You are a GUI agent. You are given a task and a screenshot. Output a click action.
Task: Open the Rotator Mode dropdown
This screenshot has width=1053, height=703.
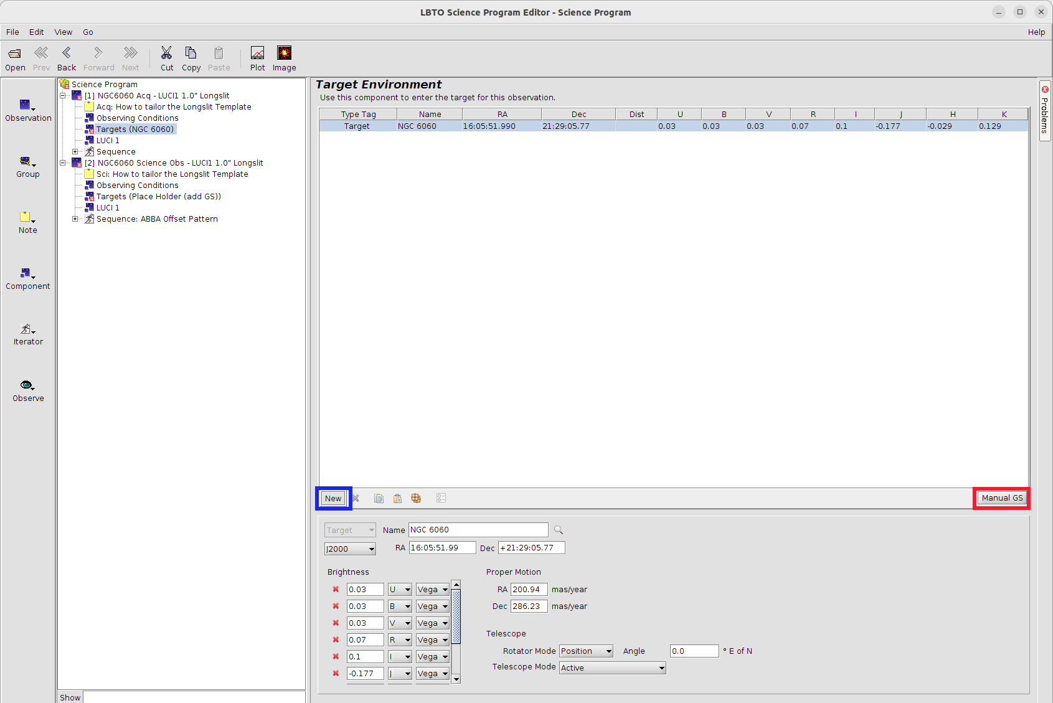pos(586,651)
